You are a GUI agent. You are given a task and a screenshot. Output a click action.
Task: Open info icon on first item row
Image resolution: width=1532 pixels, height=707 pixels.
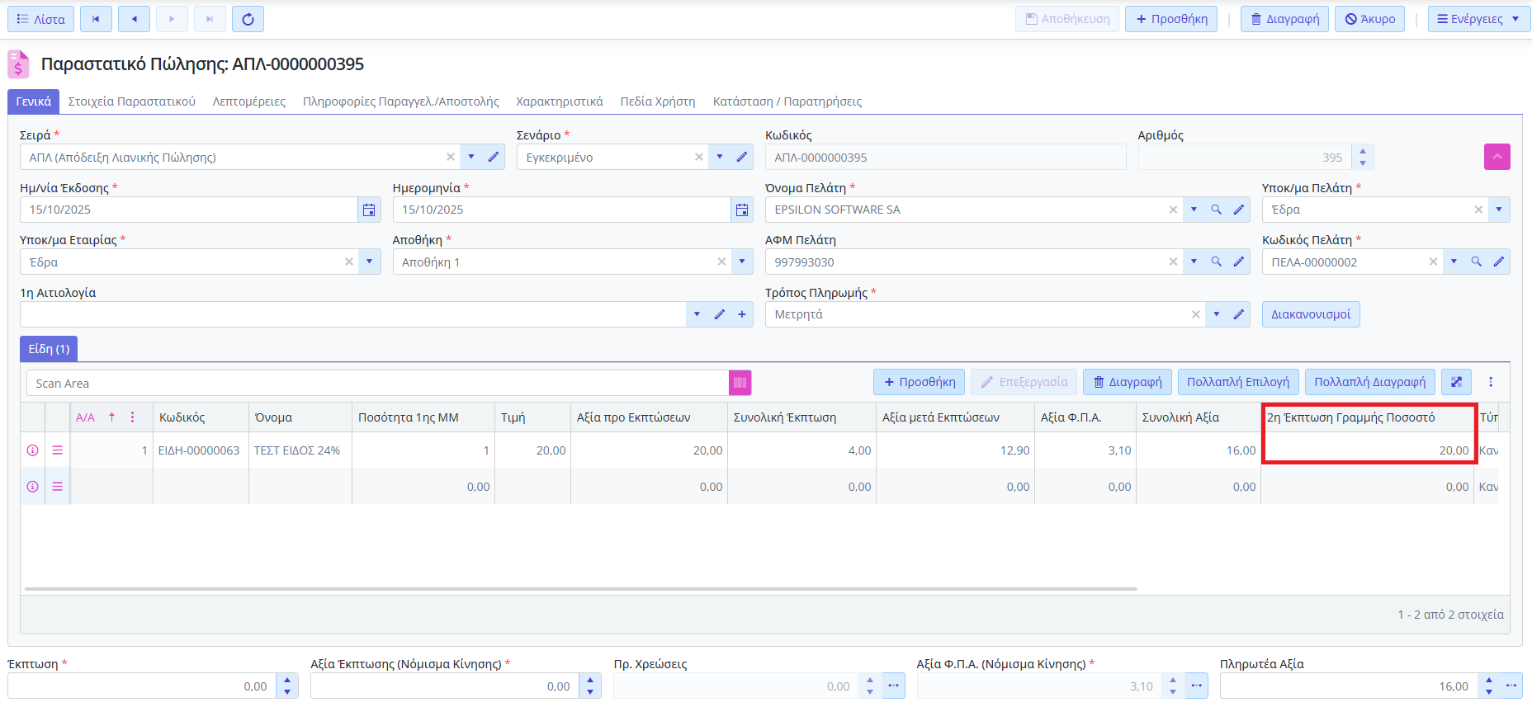[x=33, y=450]
